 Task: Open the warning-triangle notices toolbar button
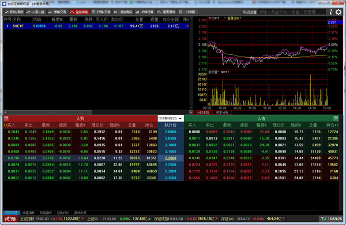coord(166,12)
